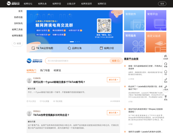Click 解决方案 button for TikTok video question
The height and width of the screenshot is (133, 173).
click(x=113, y=113)
